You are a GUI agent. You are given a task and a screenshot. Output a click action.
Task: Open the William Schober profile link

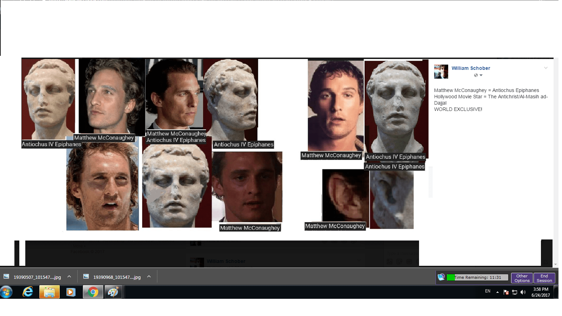[x=471, y=68]
